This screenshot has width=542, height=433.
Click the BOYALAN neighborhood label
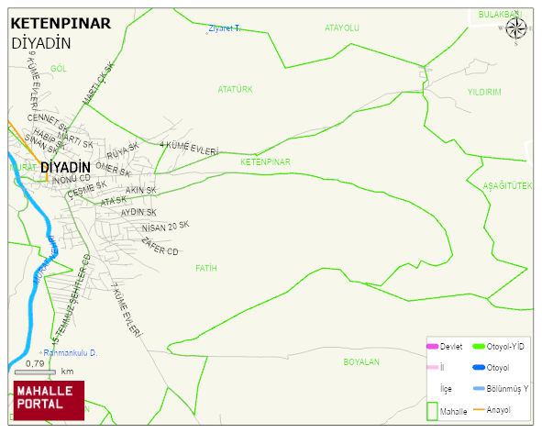[x=361, y=362]
